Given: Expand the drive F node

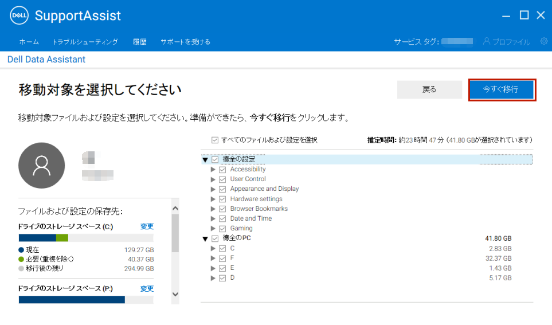Looking at the screenshot, I should [213, 258].
